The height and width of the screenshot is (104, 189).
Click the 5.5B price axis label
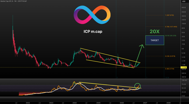point(183,53)
